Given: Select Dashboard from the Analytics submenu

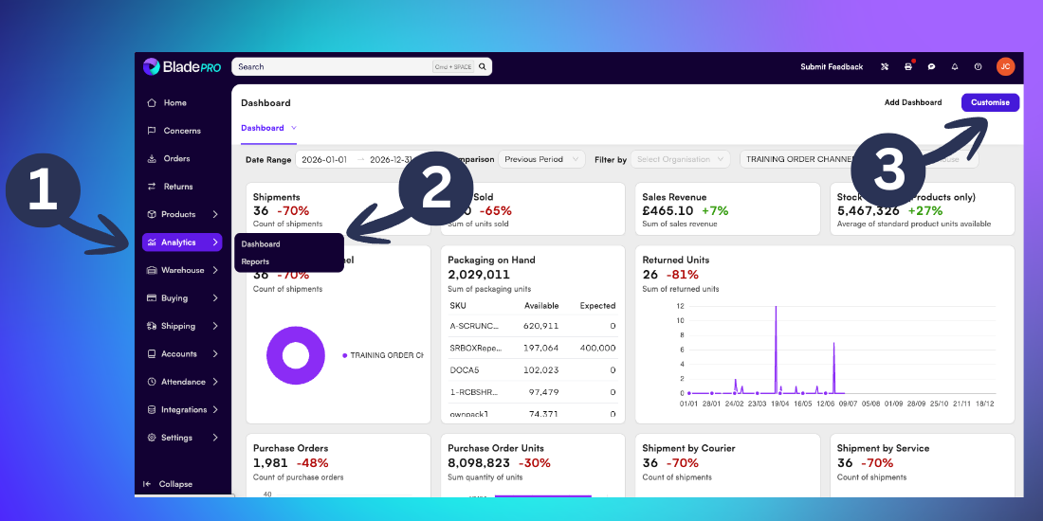Looking at the screenshot, I should coord(261,243).
